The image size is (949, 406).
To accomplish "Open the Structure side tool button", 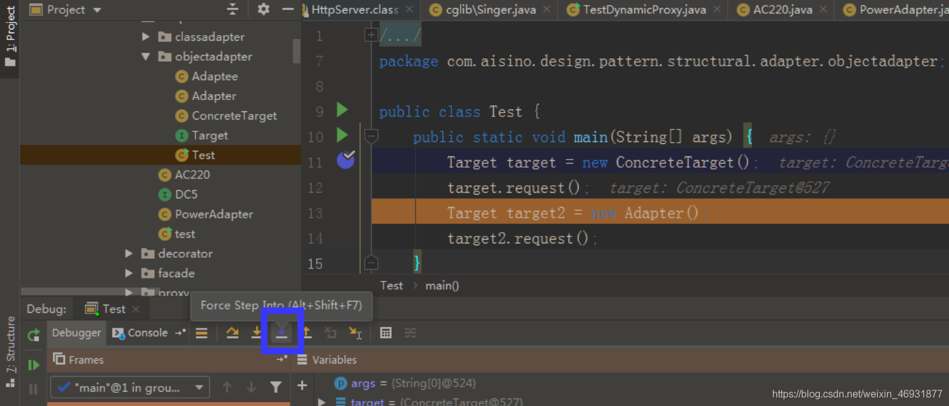I will point(10,352).
